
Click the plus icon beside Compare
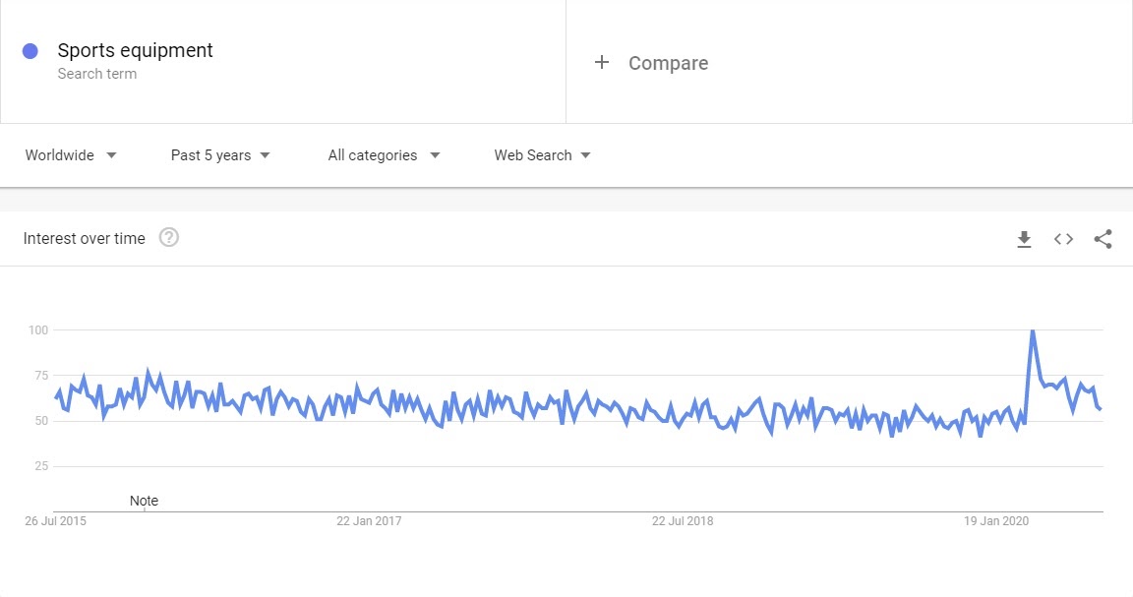point(601,62)
